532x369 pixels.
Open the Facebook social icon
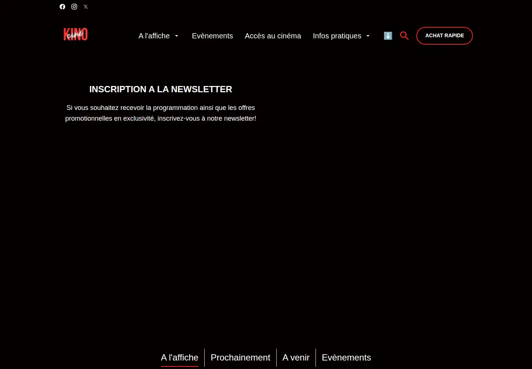[62, 7]
